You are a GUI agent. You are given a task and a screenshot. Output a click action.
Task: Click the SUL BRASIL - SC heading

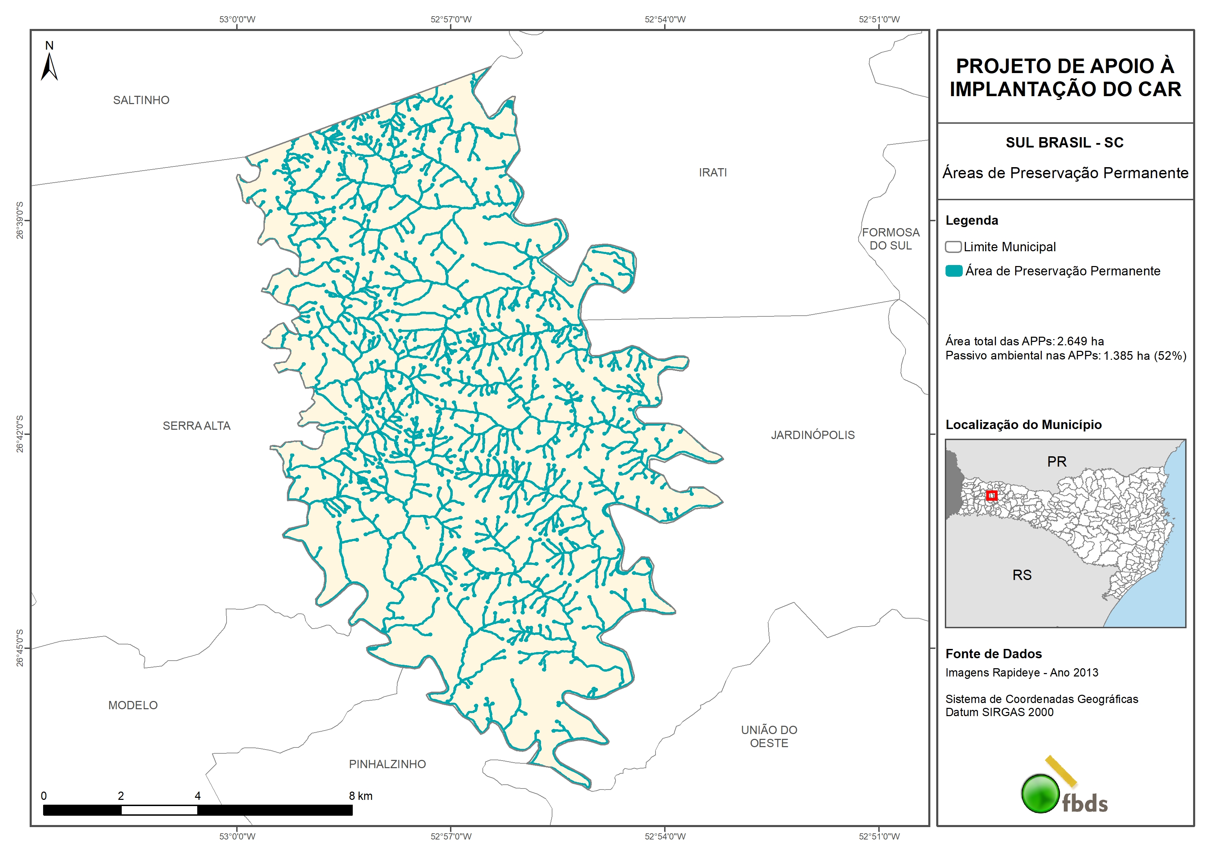pos(1064,143)
